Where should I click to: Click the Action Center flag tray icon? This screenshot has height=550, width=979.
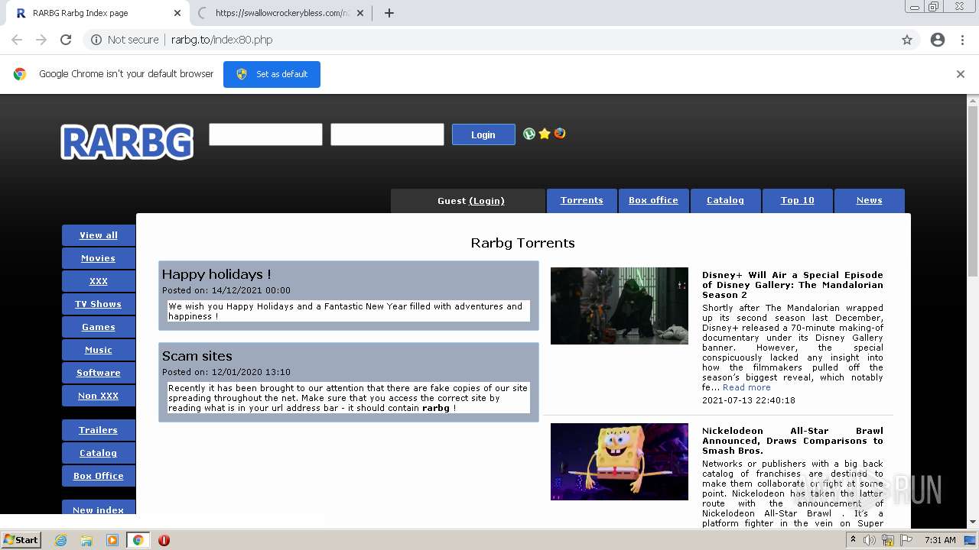click(906, 540)
